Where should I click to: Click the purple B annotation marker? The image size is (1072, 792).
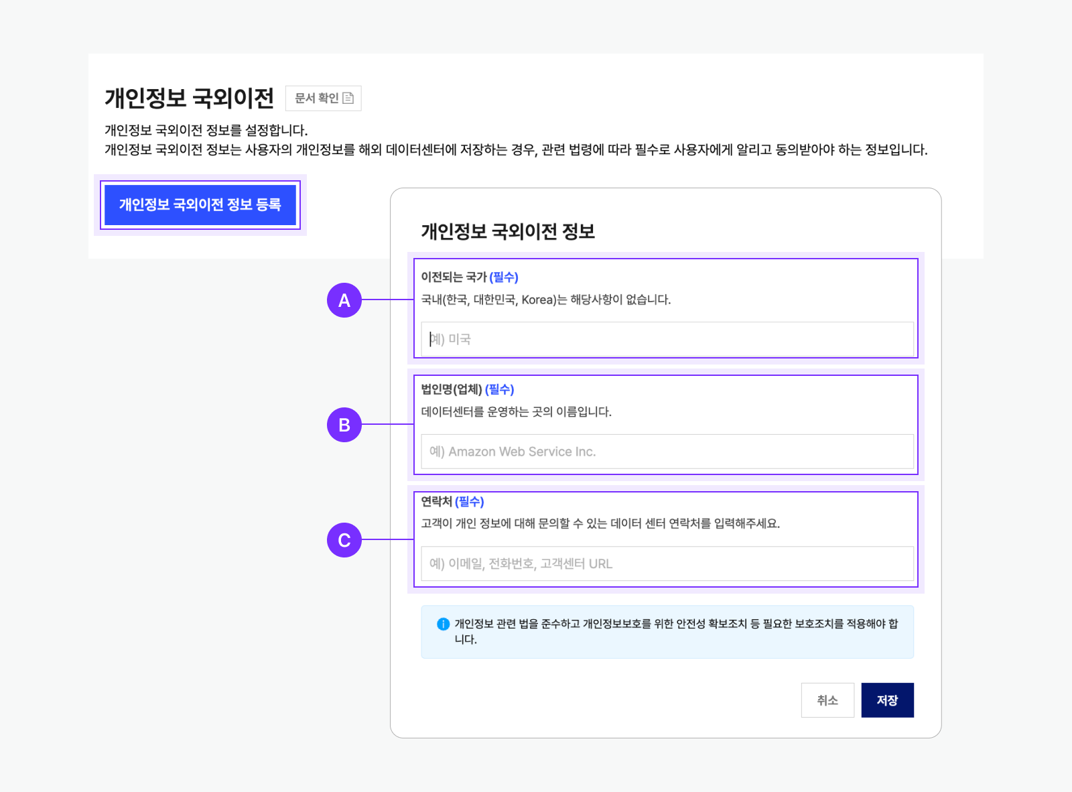pos(344,425)
